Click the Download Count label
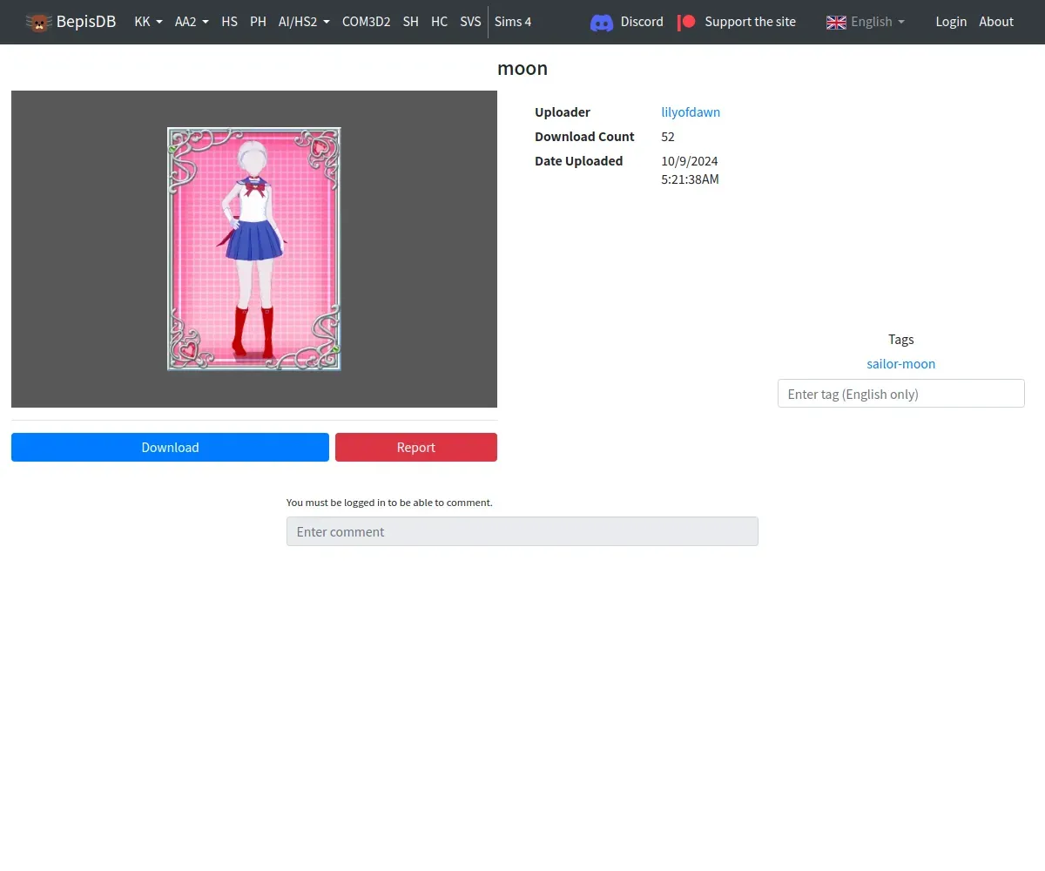 click(x=584, y=137)
